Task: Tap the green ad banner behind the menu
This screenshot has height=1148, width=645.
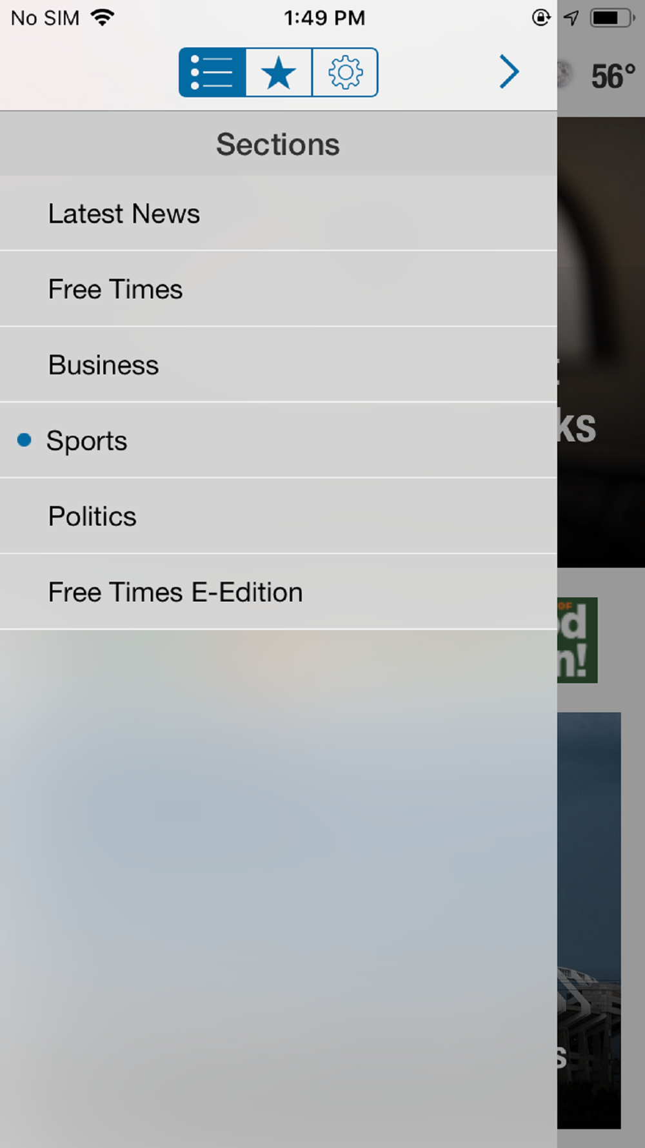Action: (x=577, y=640)
